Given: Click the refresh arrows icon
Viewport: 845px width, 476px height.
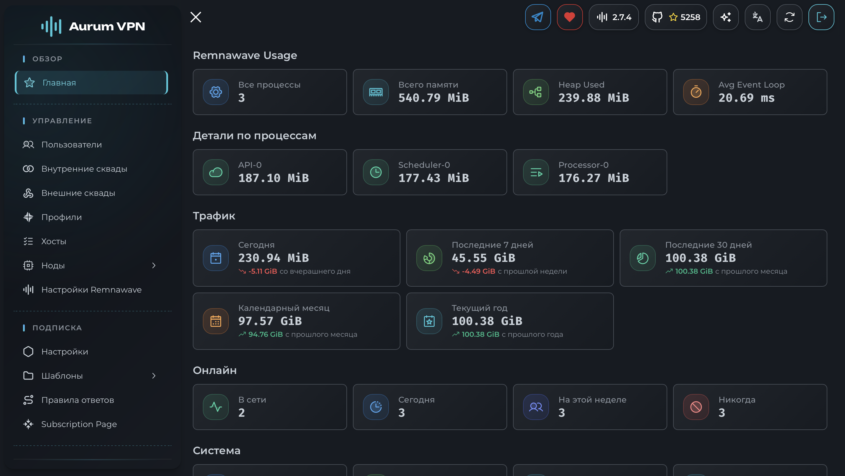Looking at the screenshot, I should (789, 17).
